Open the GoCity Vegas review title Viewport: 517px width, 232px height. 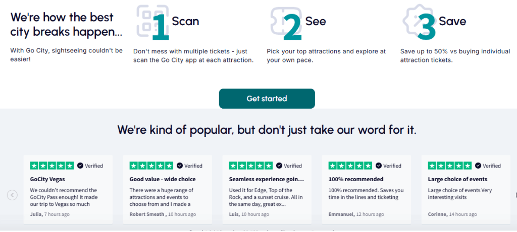47,180
